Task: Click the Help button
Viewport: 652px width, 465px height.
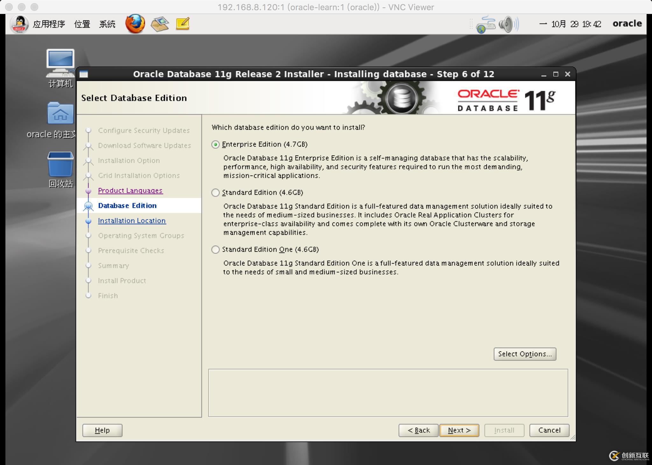Action: click(x=102, y=430)
